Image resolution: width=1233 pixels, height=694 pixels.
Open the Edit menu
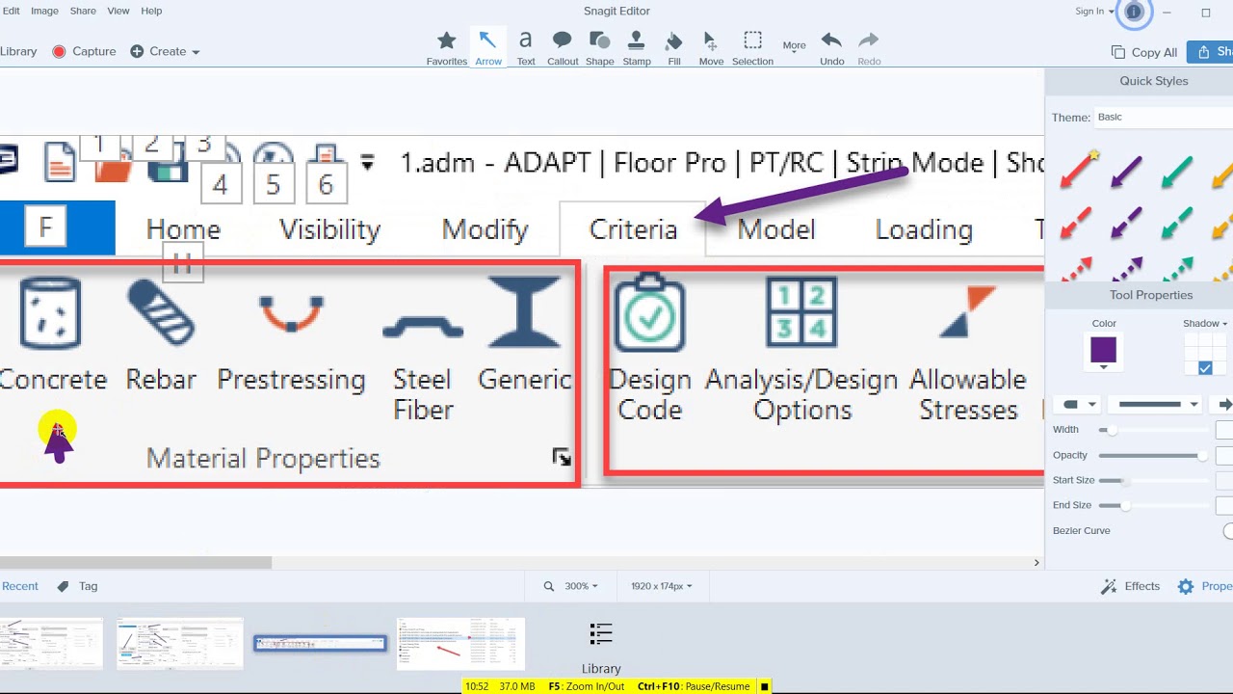[11, 11]
